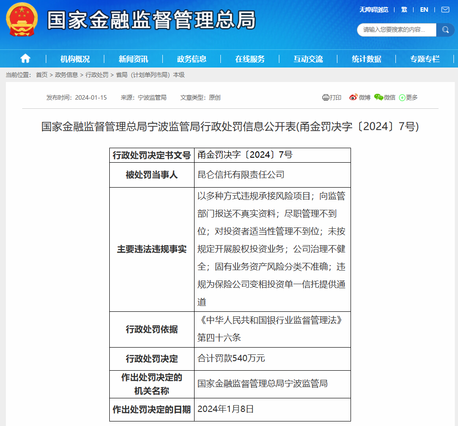This screenshot has height=426, width=458.
Task: Click the search magnifier button
Action: coord(445,30)
